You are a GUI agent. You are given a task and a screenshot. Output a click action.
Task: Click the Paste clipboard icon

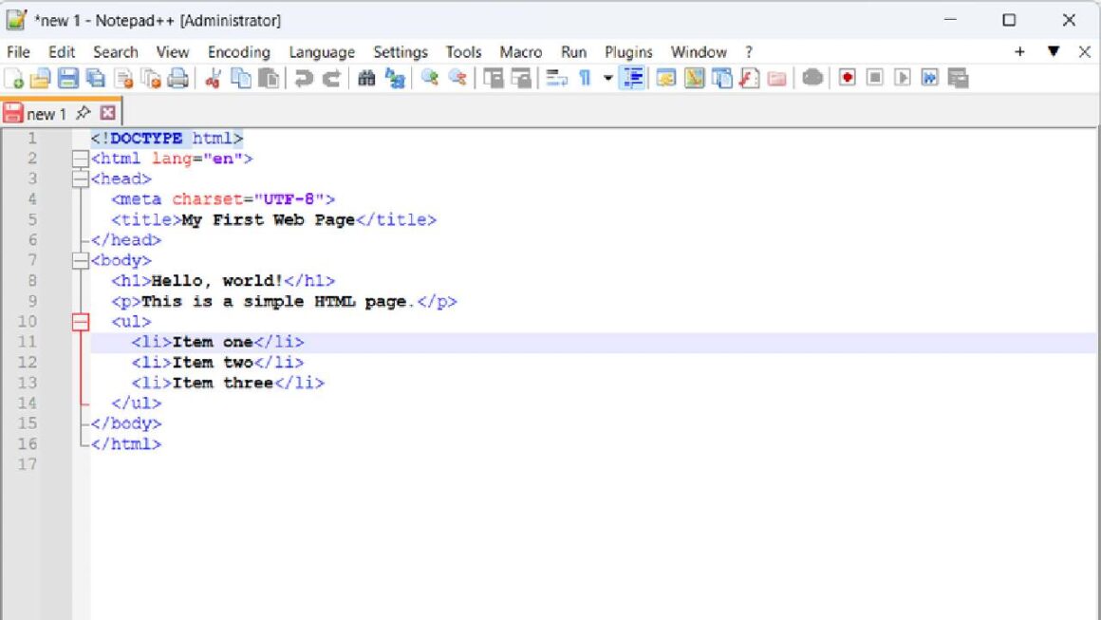[269, 78]
